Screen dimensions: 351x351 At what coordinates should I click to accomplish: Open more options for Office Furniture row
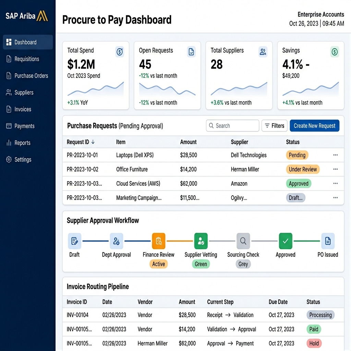(335, 169)
